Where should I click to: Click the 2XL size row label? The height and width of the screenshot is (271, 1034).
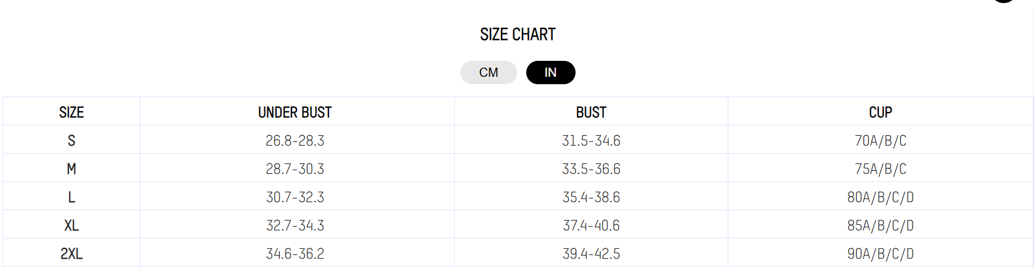(x=71, y=254)
